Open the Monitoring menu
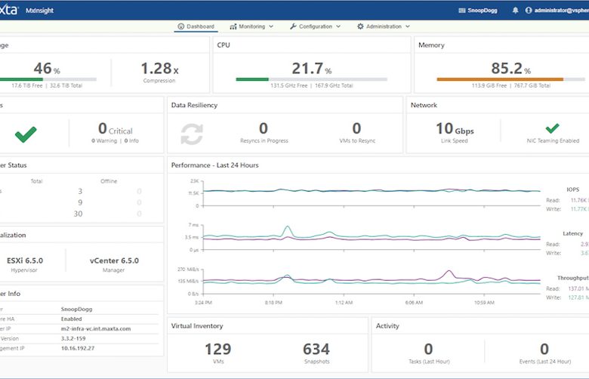The image size is (589, 379). click(251, 26)
